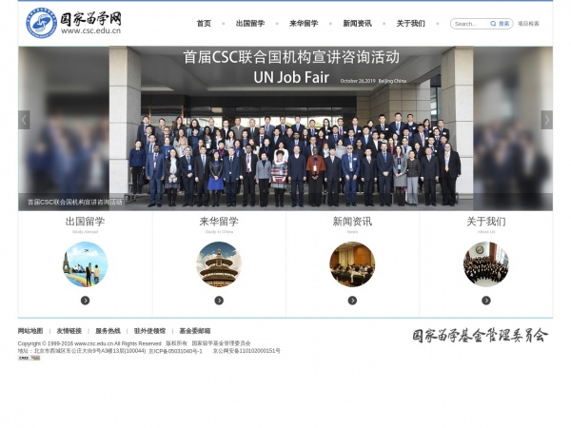Click the UN Job Fair banner image

click(x=285, y=128)
